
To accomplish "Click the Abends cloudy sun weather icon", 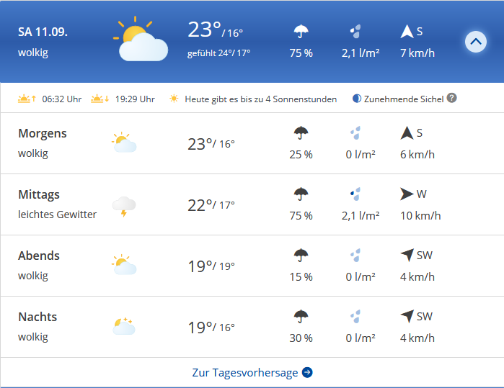I will pos(123,265).
